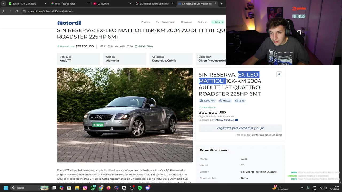Viewport: 342px width, 192px height.
Task: Expand hidden system tray icons chevron
Action: click(x=302, y=188)
